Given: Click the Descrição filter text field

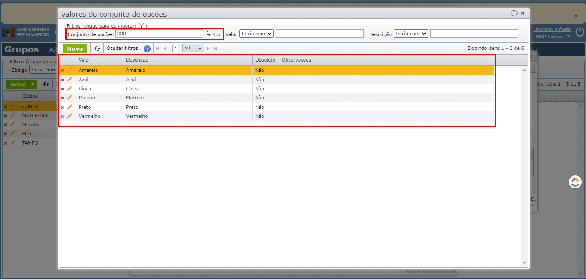Looking at the screenshot, I should pyautogui.click(x=474, y=34).
